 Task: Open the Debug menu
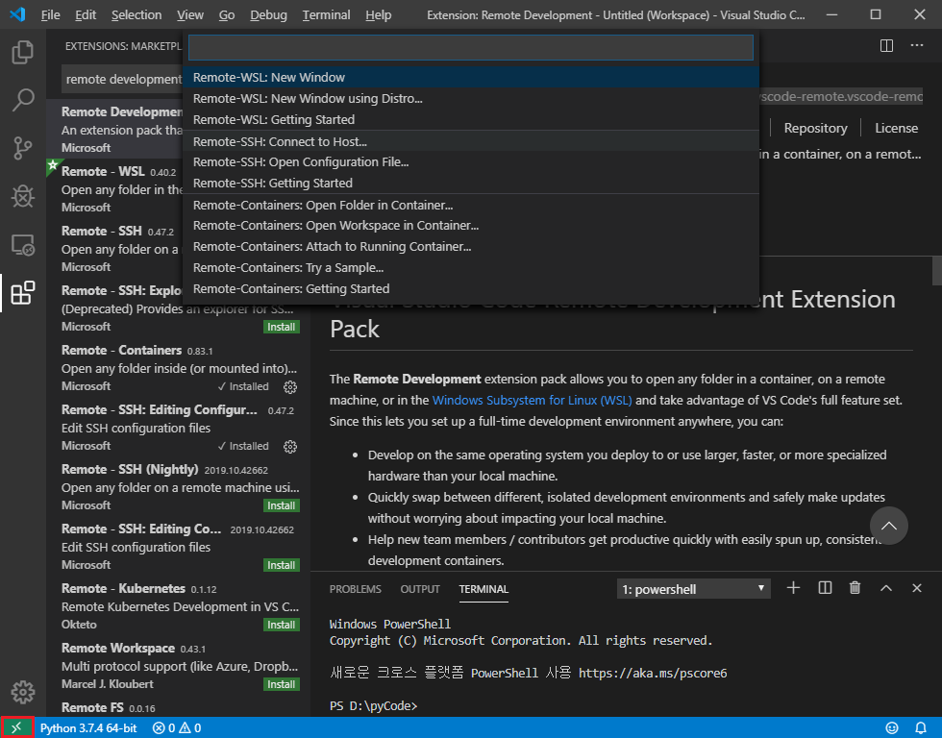tap(268, 15)
